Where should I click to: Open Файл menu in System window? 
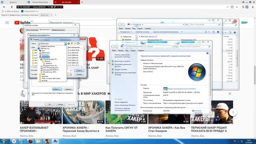[x=114, y=51]
